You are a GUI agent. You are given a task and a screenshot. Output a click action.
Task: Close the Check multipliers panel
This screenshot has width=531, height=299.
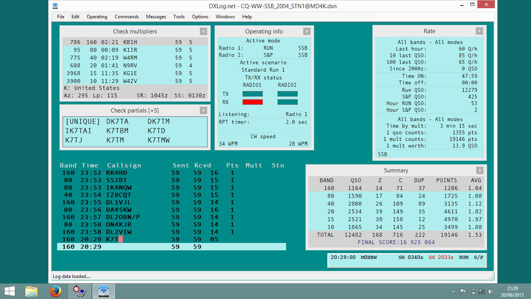(203, 32)
